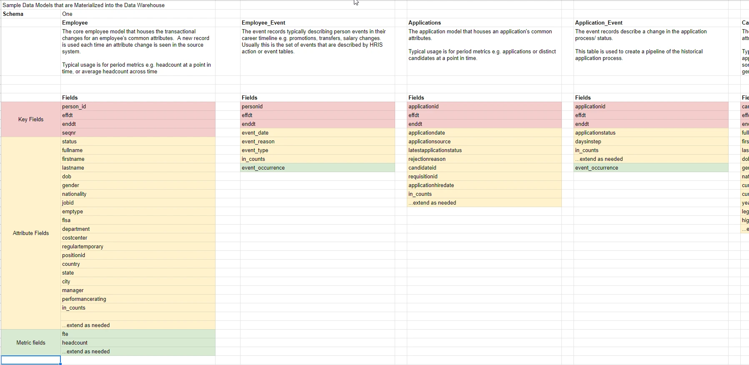Select the Applications header cell
The height and width of the screenshot is (365, 749).
484,22
